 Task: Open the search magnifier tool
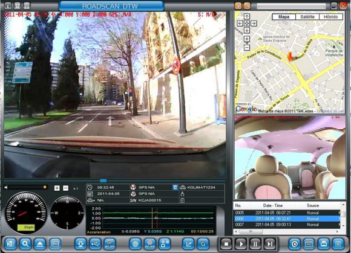pos(25,243)
